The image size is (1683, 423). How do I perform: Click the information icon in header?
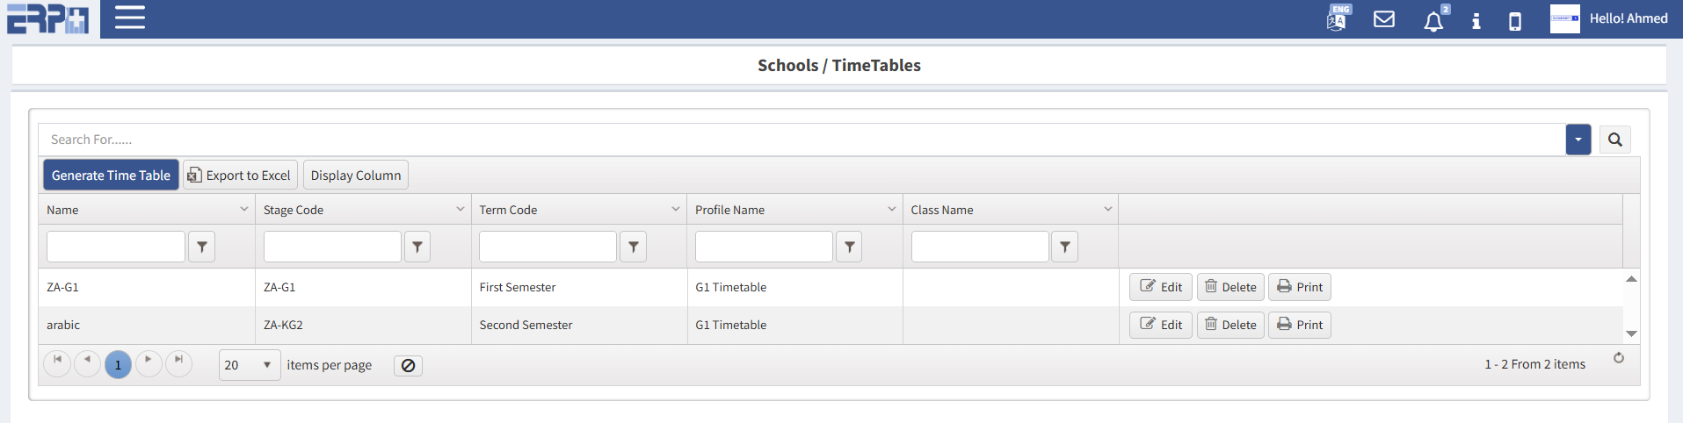1476,21
